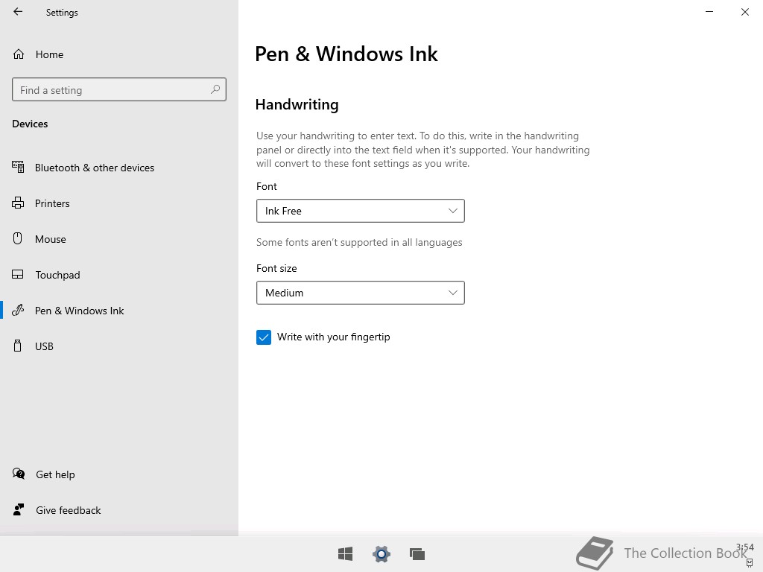The image size is (763, 572).
Task: Click the tray icon below the clock
Action: pos(750,563)
